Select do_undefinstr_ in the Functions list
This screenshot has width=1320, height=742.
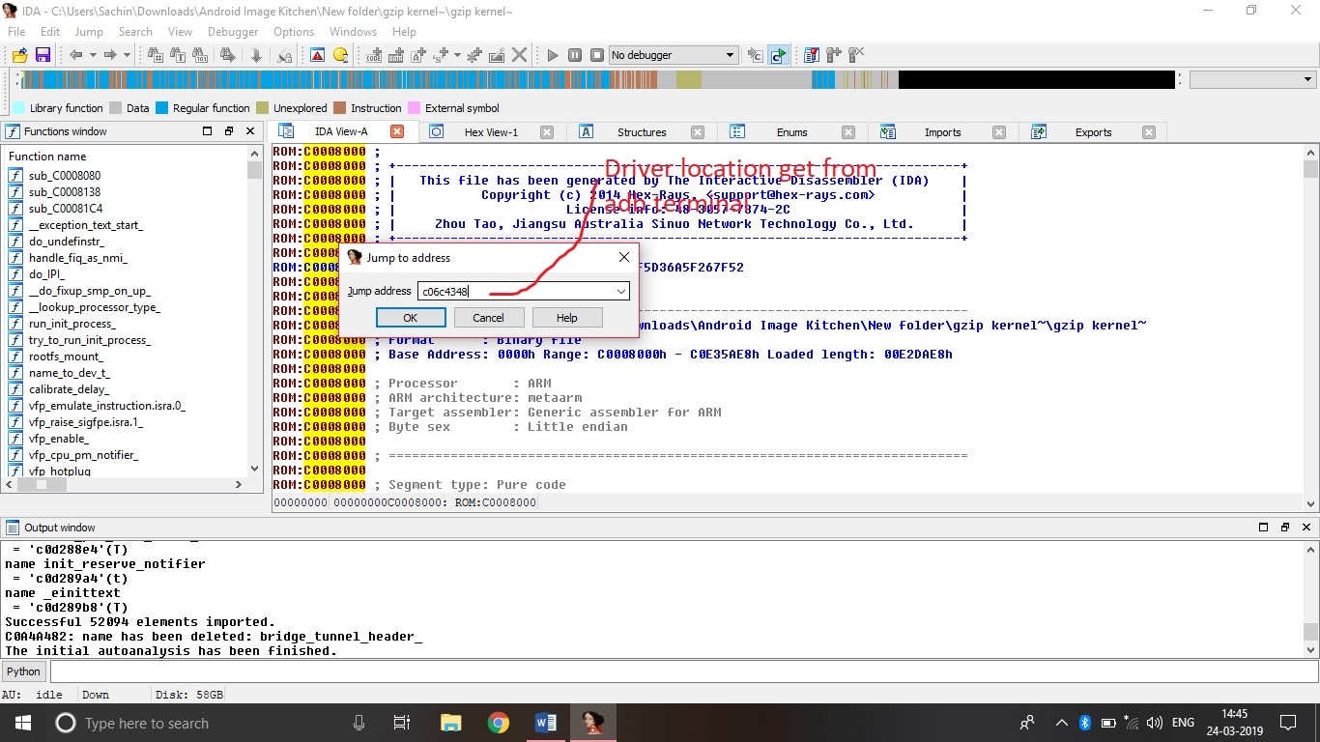(x=67, y=242)
